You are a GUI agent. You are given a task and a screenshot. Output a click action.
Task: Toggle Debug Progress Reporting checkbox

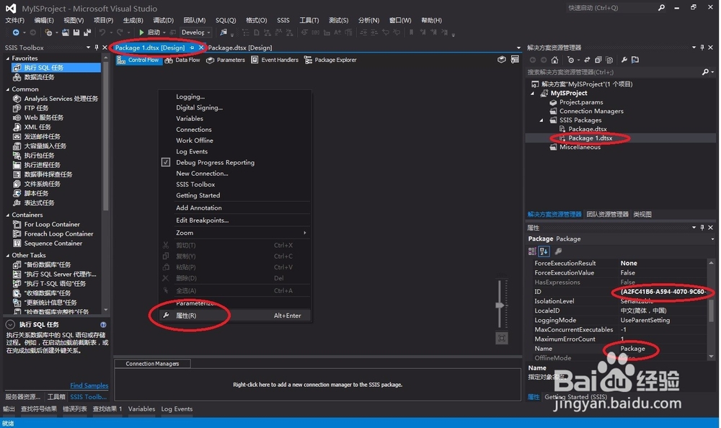(166, 162)
